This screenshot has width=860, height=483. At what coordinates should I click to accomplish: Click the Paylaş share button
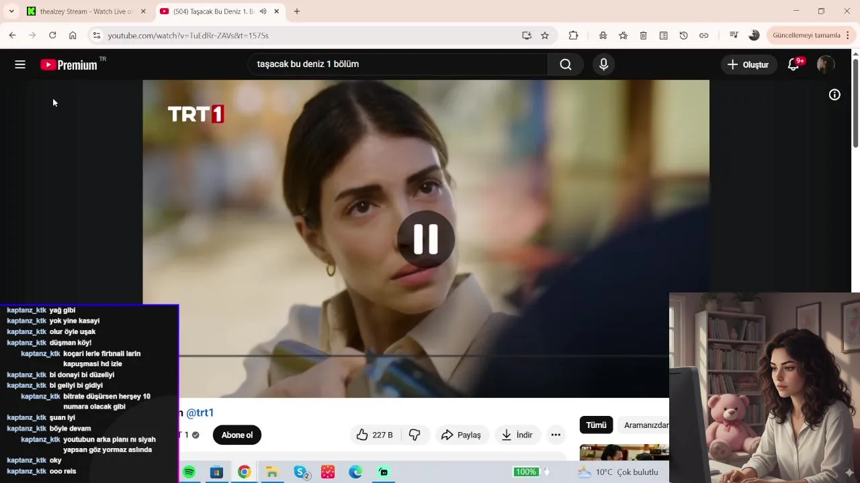[461, 435]
